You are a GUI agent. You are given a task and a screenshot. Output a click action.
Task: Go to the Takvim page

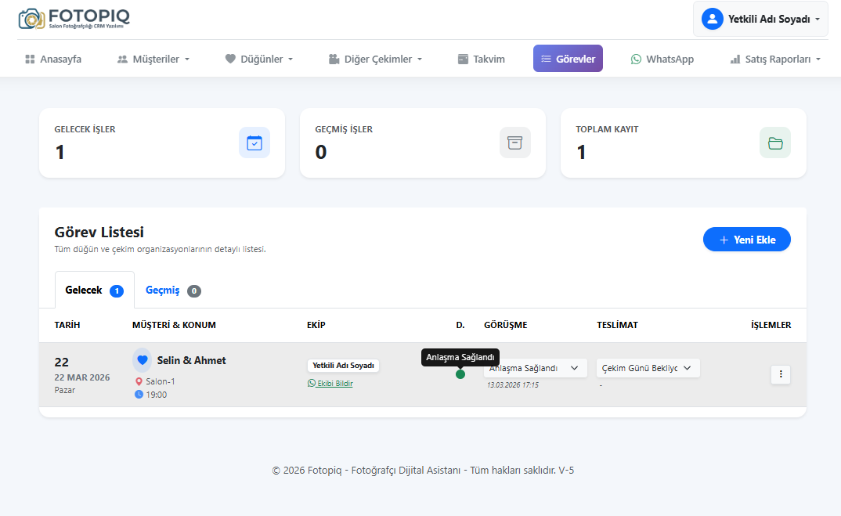point(482,59)
